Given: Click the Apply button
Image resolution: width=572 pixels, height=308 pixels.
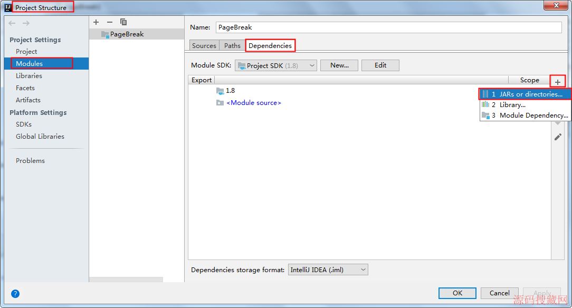Looking at the screenshot, I should click(x=542, y=293).
